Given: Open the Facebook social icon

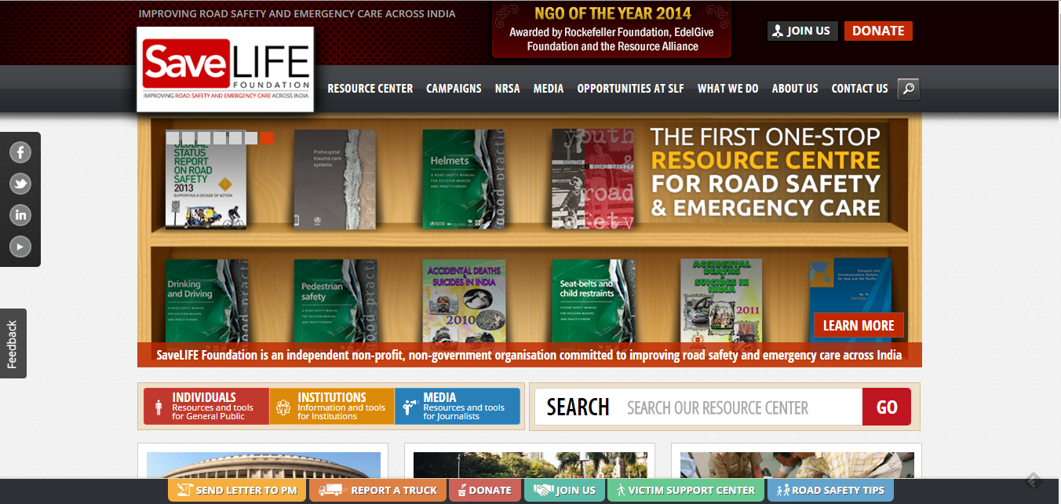Looking at the screenshot, I should click(20, 152).
